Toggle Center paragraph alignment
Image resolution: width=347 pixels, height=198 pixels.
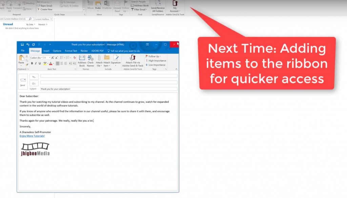[62, 64]
